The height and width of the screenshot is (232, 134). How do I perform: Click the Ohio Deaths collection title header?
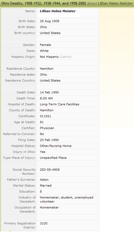[x=44, y=3]
